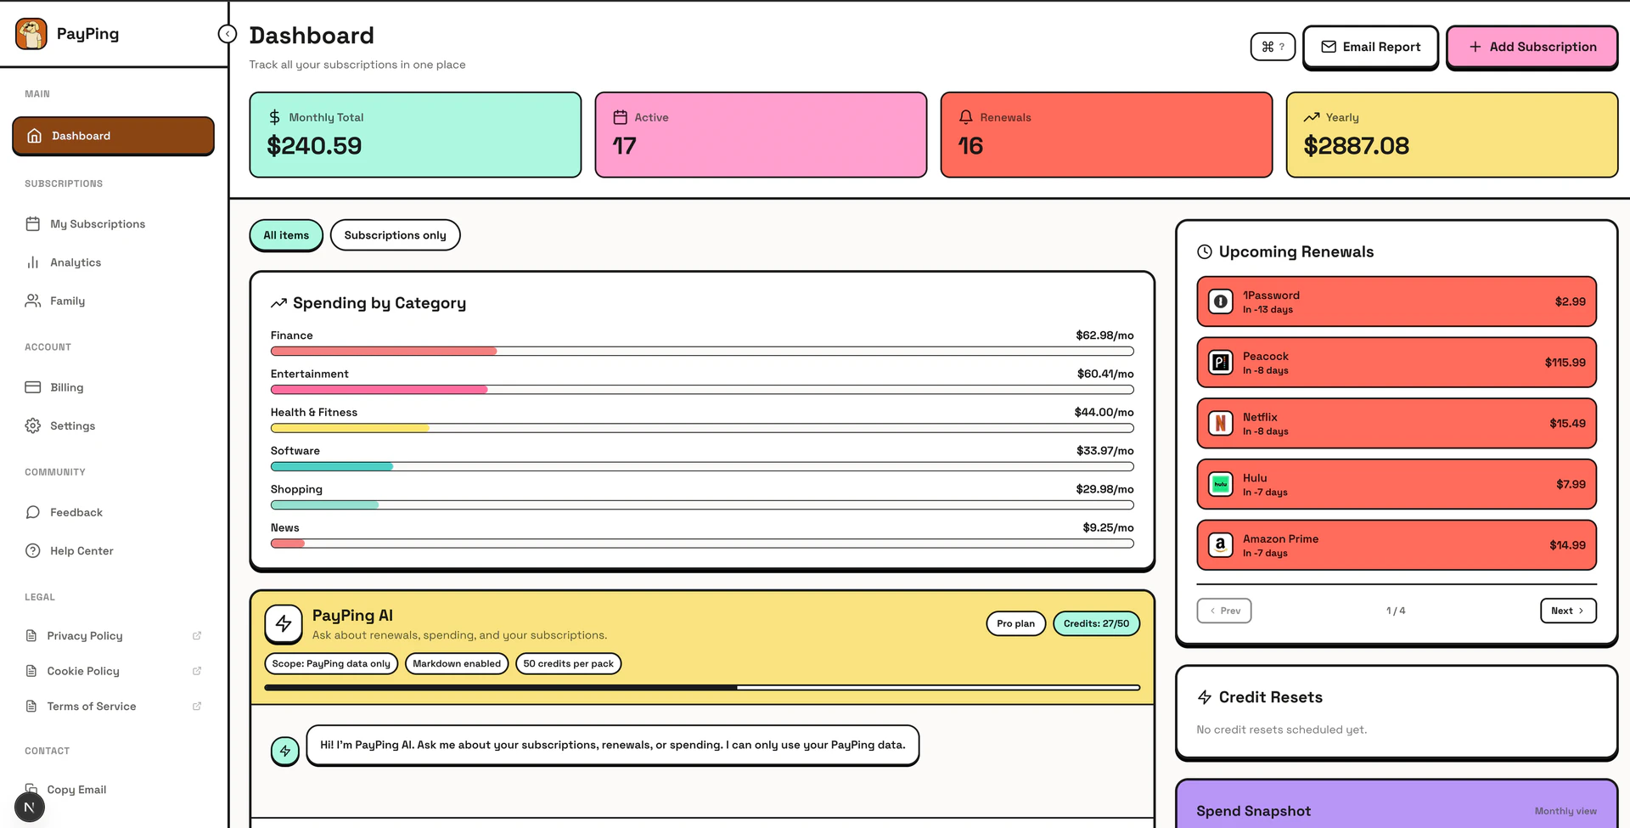Open the Billing card icon
The image size is (1630, 828).
[x=32, y=387]
